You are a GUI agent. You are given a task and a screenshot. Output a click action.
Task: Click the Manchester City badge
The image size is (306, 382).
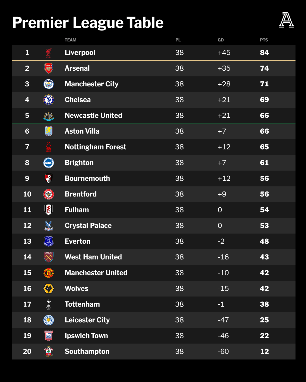point(49,84)
